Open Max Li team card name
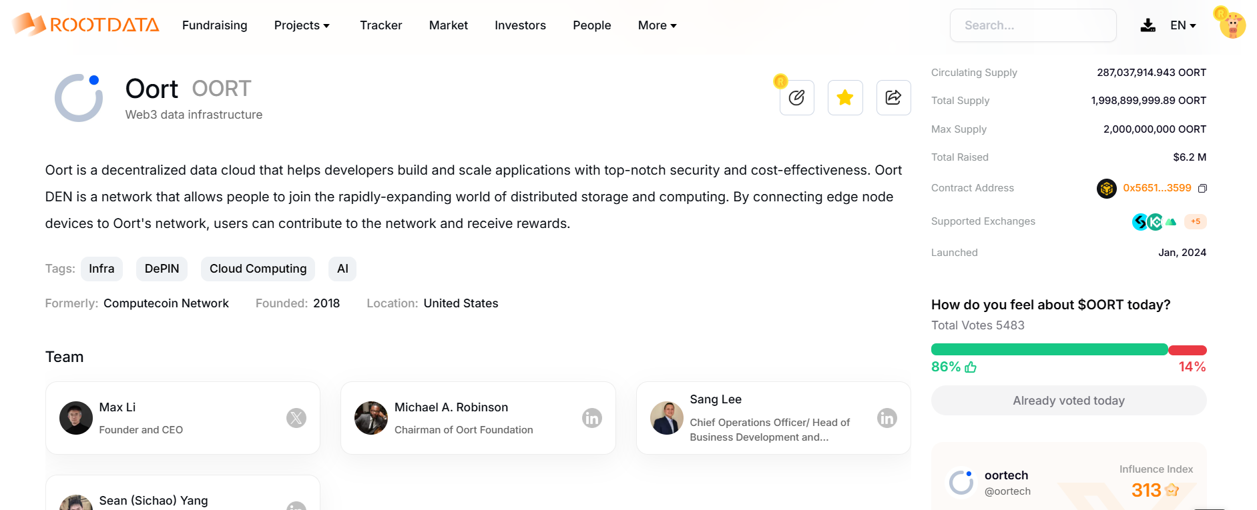The width and height of the screenshot is (1257, 510). [117, 407]
